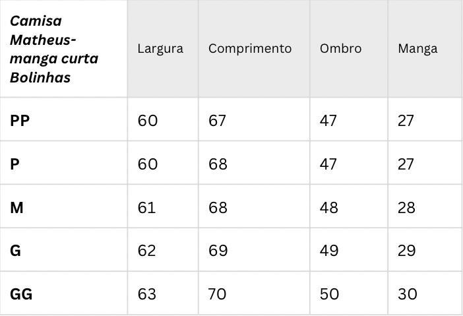This screenshot has height=316, width=463.
Task: Select the Manga value 28 for M
Action: [x=406, y=207]
